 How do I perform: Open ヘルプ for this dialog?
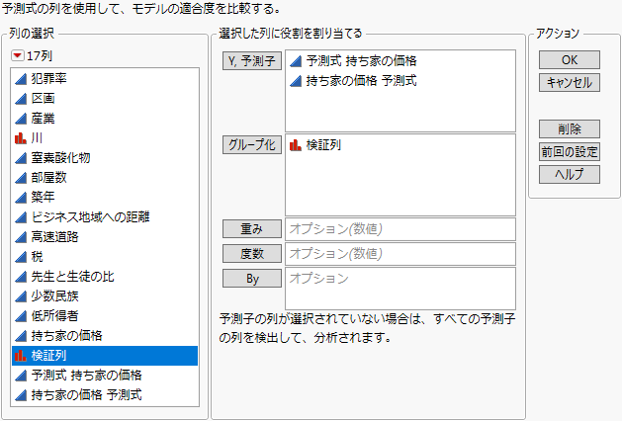[x=569, y=175]
